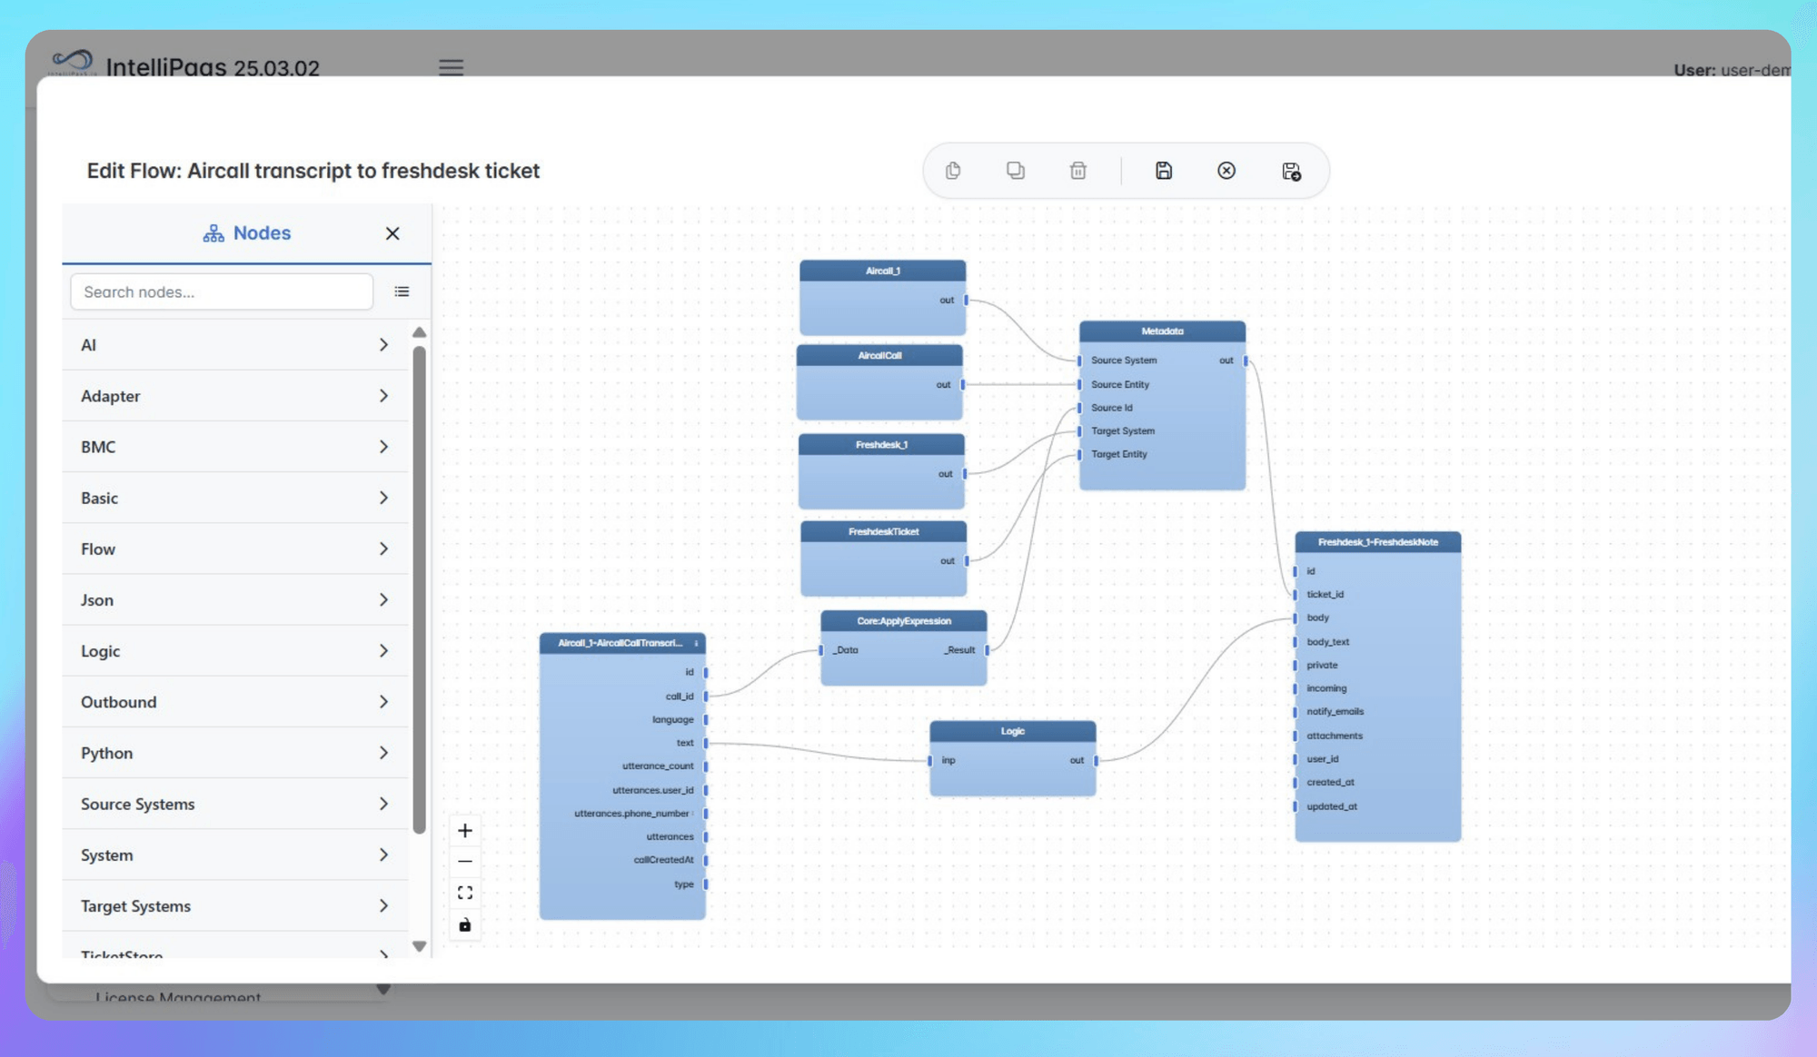Expand the Logic node category
The width and height of the screenshot is (1817, 1057).
coord(234,650)
